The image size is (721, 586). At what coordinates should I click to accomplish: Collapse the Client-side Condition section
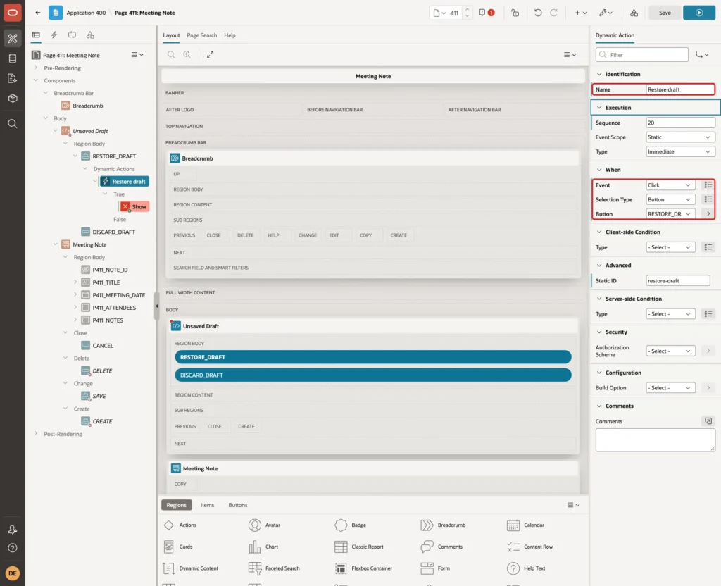tap(599, 232)
